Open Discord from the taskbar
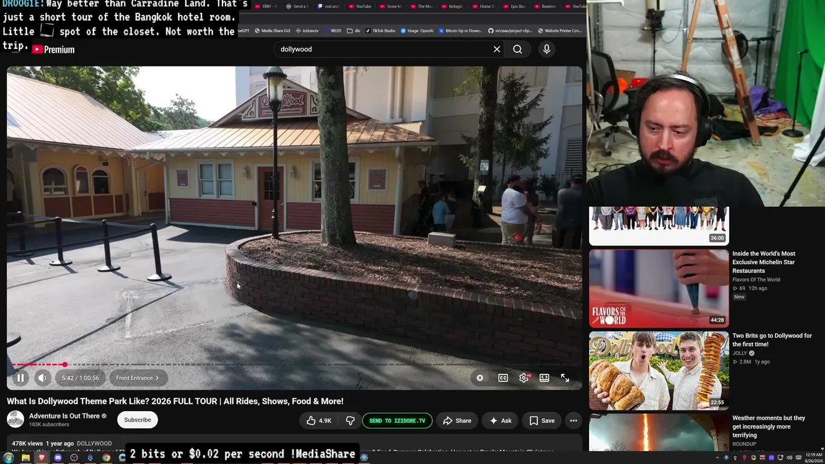825x464 pixels. pos(58,458)
